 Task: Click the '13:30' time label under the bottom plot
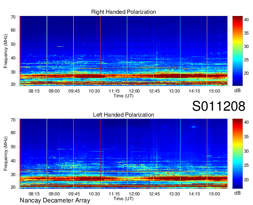pos(174,194)
